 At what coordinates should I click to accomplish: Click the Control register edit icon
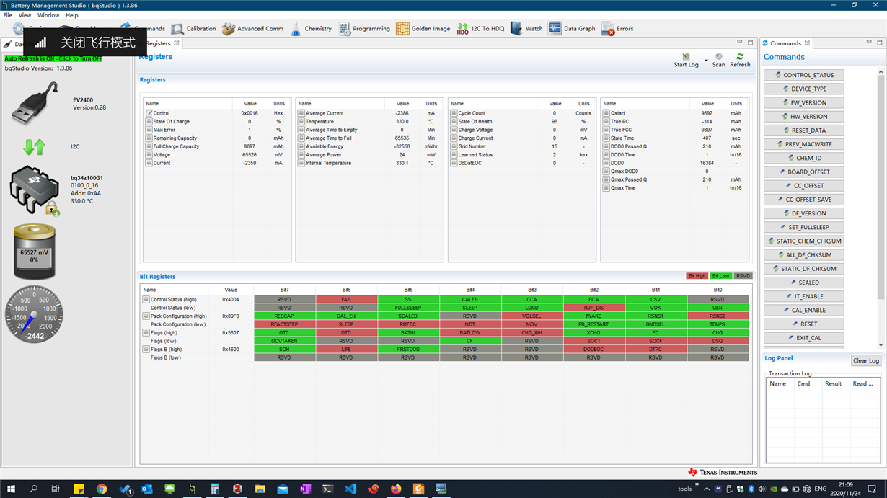149,113
